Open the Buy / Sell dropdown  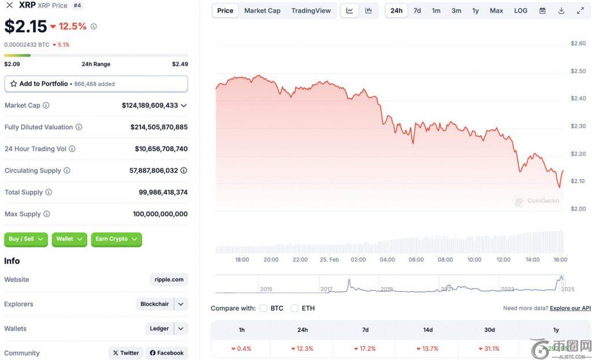point(26,239)
